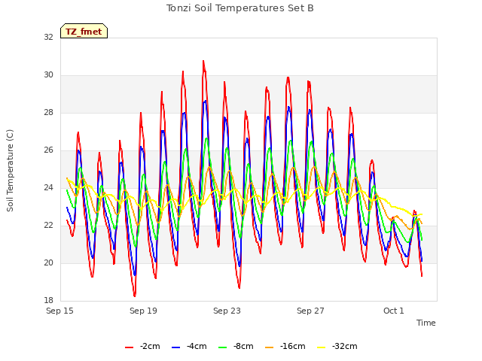Select the -32cm legend label
The image size is (482, 361).
click(345, 346)
